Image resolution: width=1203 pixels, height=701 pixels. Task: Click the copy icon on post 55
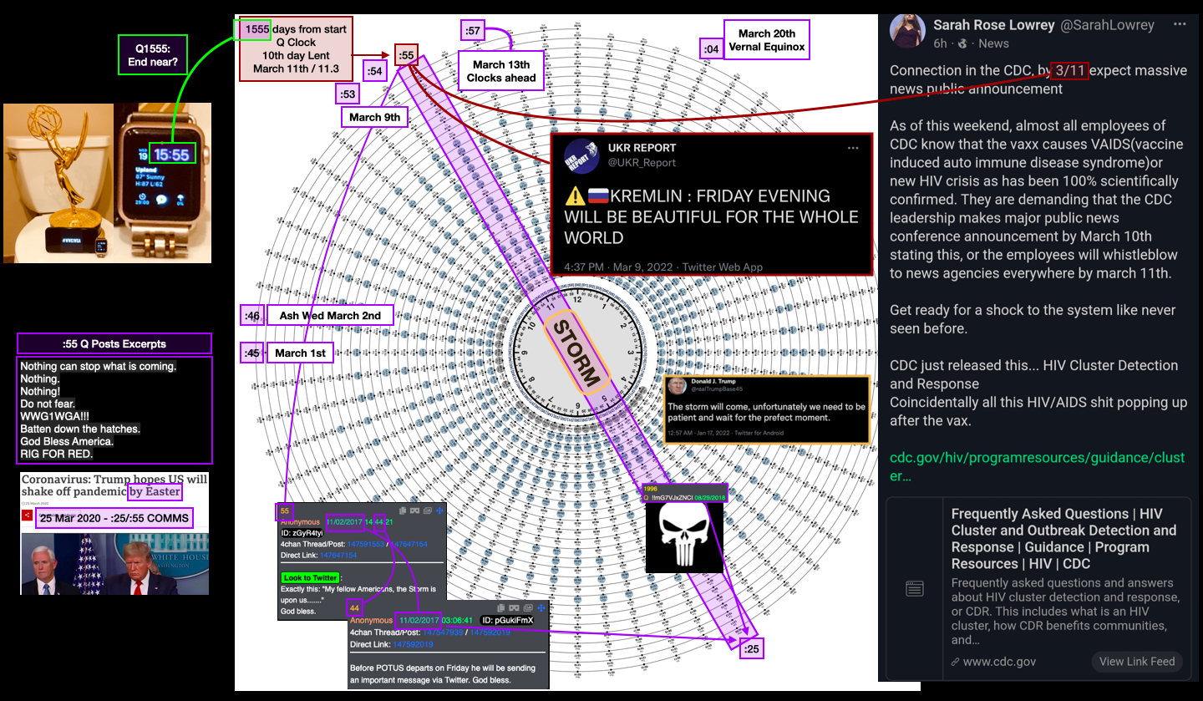click(x=403, y=511)
